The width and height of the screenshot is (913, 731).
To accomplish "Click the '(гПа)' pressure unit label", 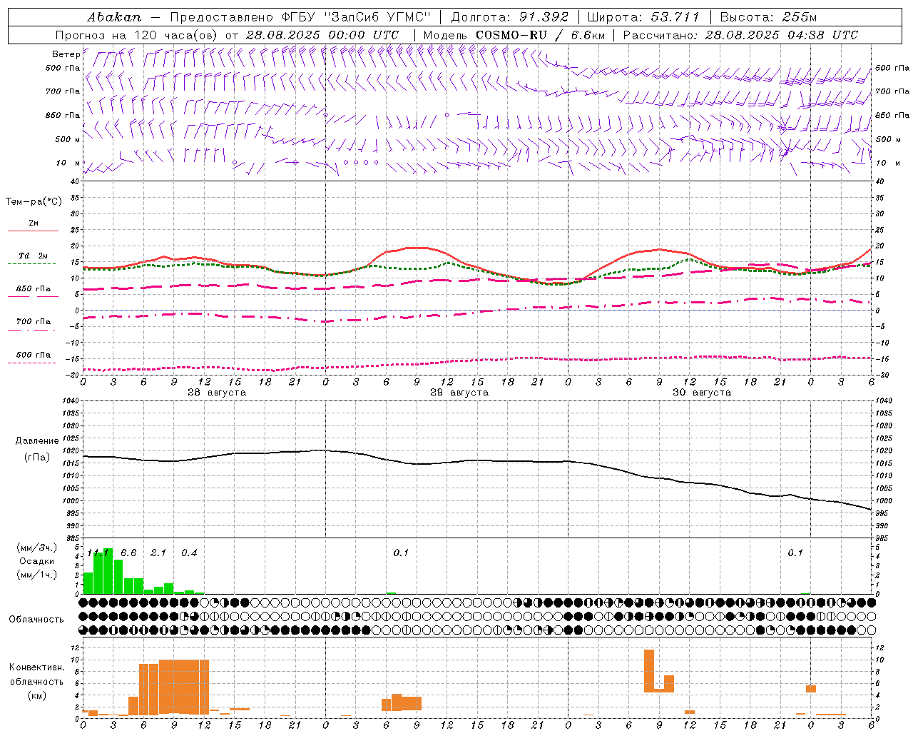I will 37,458.
